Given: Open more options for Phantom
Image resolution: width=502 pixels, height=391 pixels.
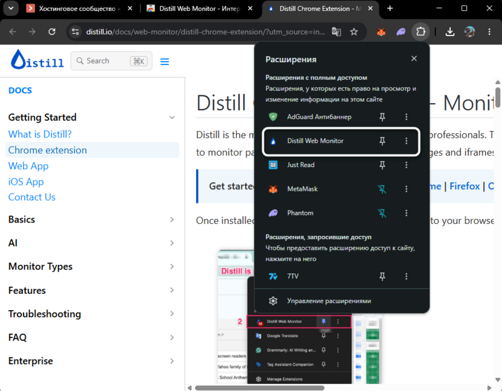Looking at the screenshot, I should coord(406,213).
